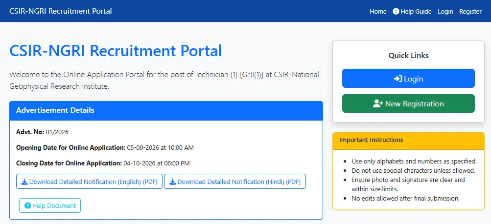Download Detailed Notification (English) PDF
Screen dimensions: 491x224
point(89,182)
